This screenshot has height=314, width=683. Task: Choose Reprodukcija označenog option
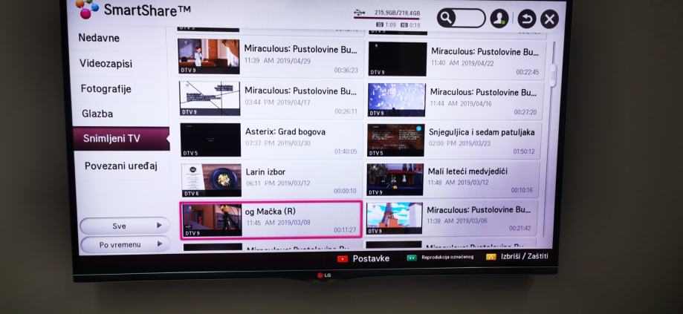pos(447,258)
